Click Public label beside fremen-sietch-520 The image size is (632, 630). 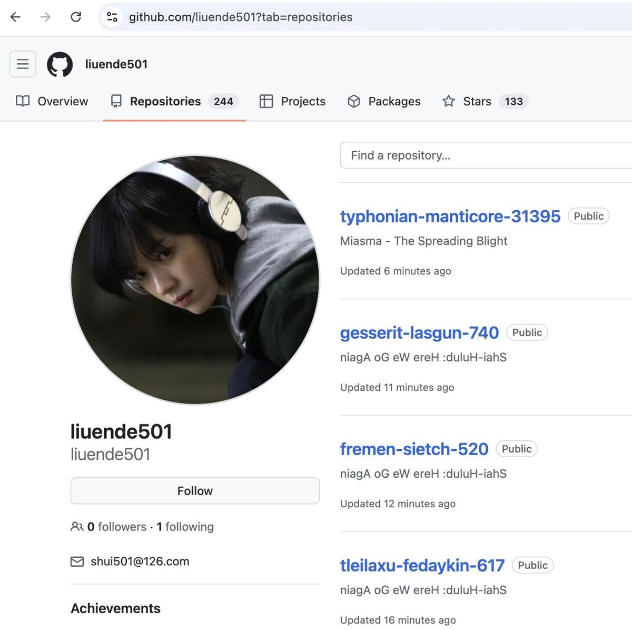point(517,449)
